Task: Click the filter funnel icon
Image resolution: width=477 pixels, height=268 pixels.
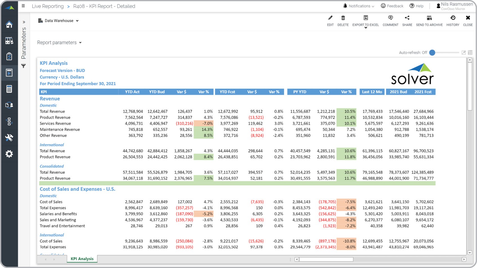Action: coord(24,66)
